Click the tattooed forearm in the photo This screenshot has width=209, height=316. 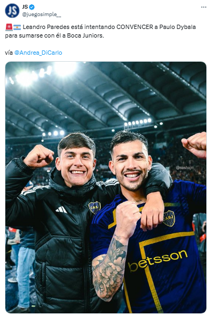pyautogui.click(x=110, y=269)
